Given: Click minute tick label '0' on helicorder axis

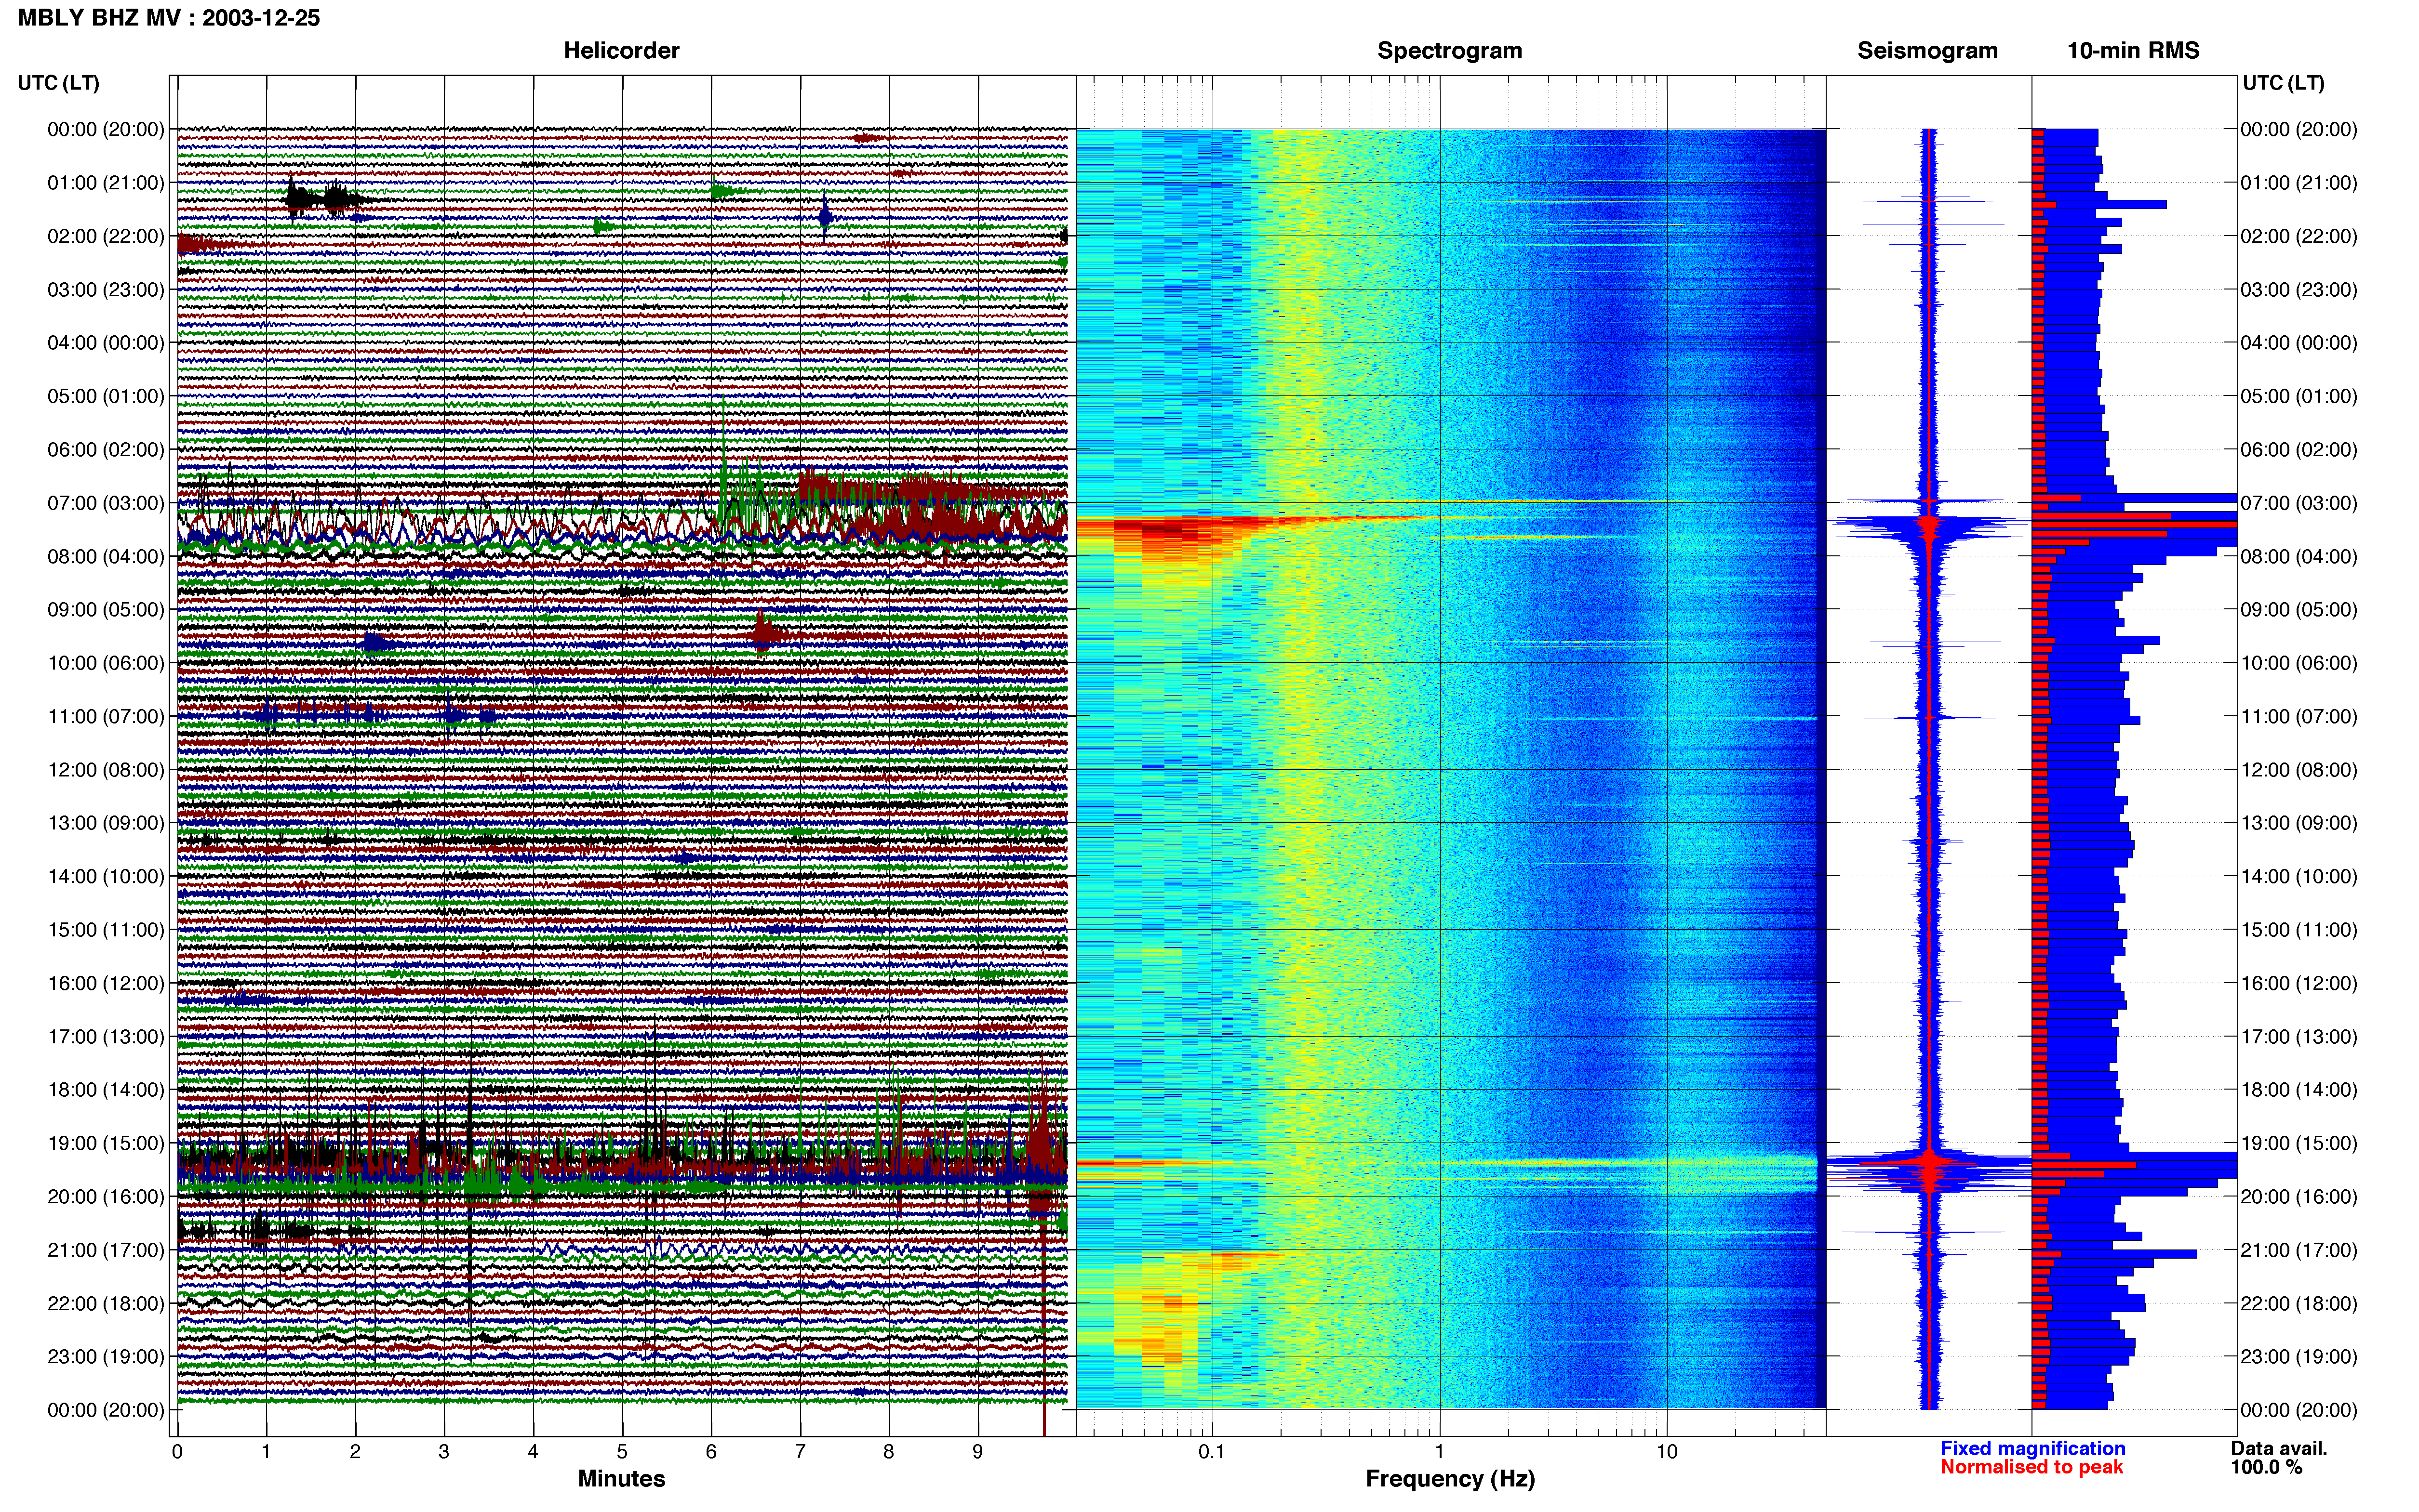Looking at the screenshot, I should point(177,1451).
